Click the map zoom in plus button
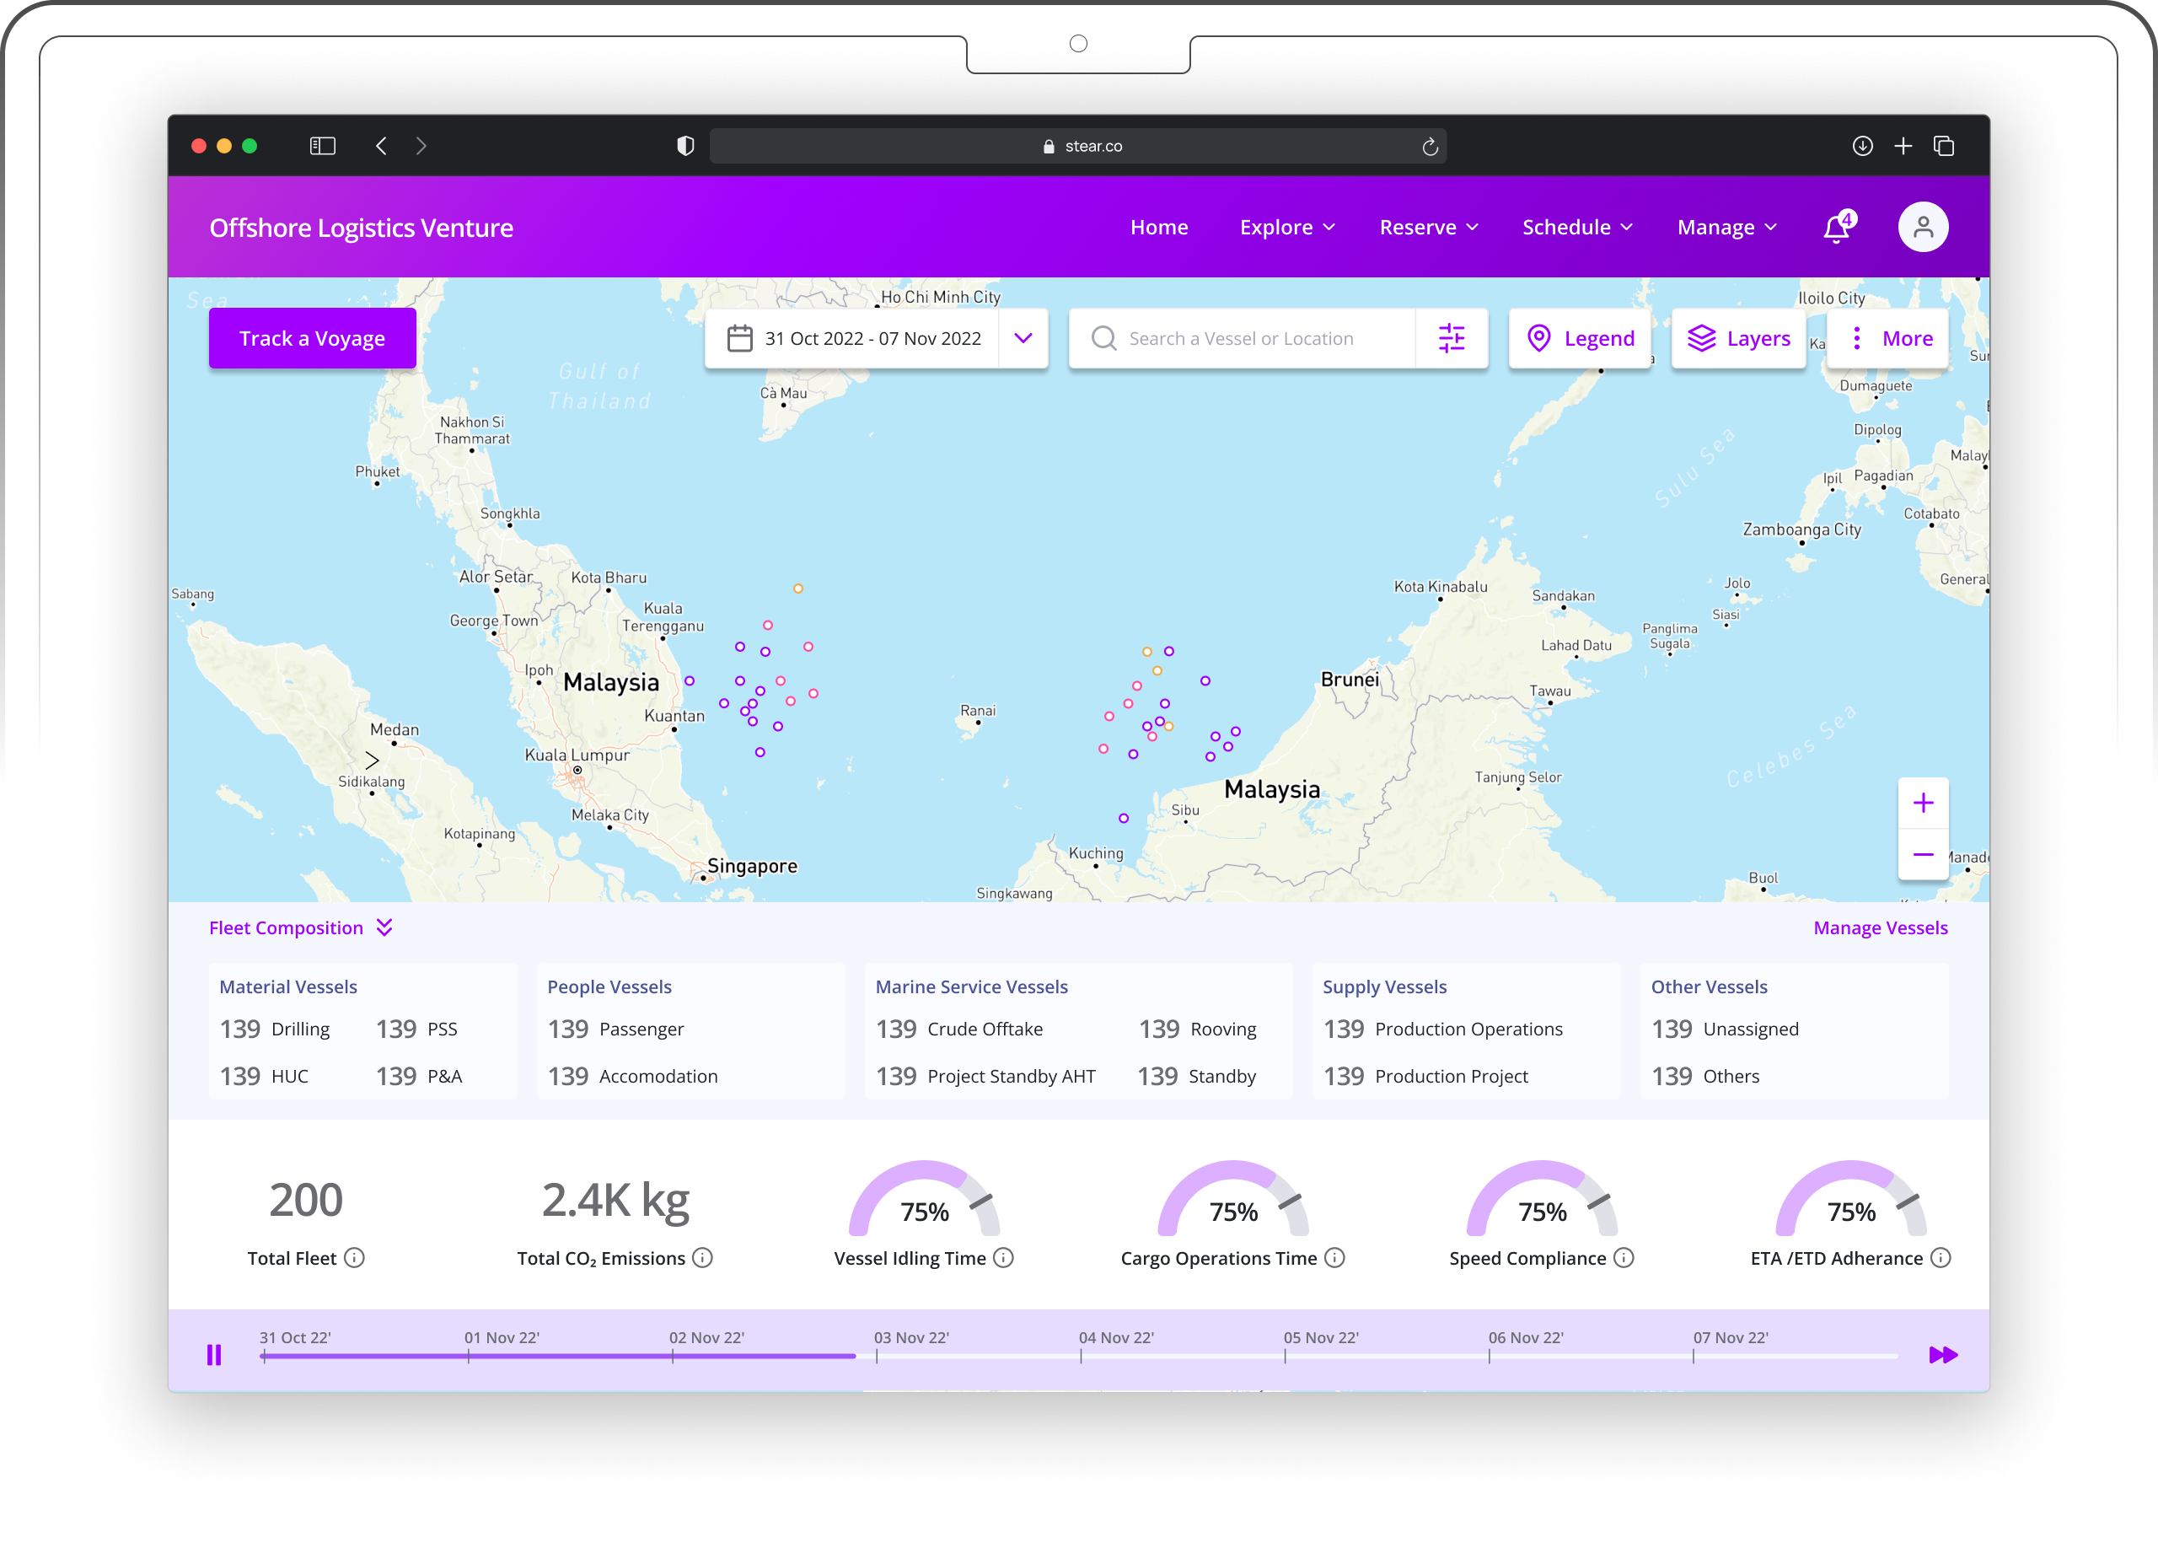The image size is (2158, 1559). tap(1922, 804)
